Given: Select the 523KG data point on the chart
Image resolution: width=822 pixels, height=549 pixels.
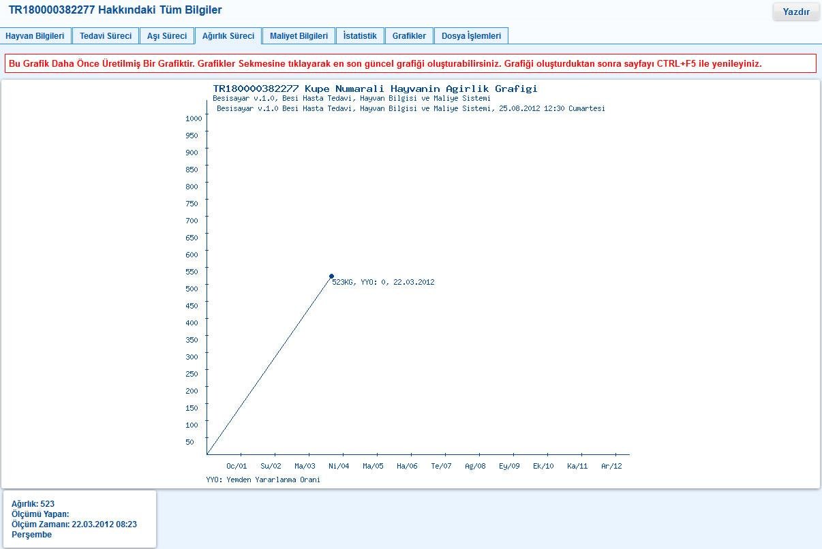Looking at the screenshot, I should point(331,276).
